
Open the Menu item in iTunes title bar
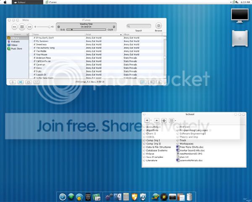(x=26, y=20)
